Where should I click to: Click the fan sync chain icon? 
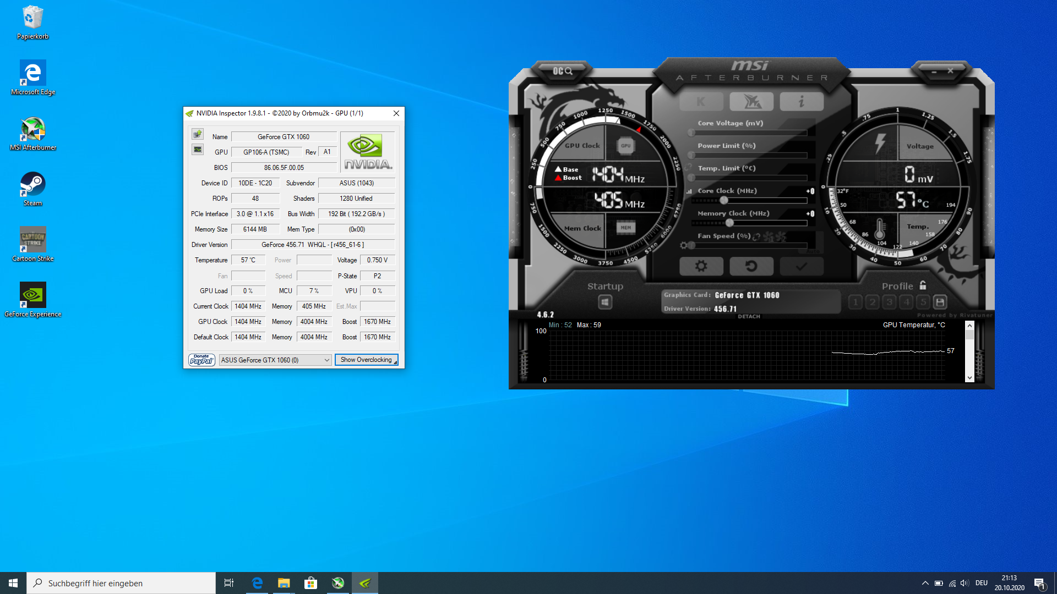point(756,237)
